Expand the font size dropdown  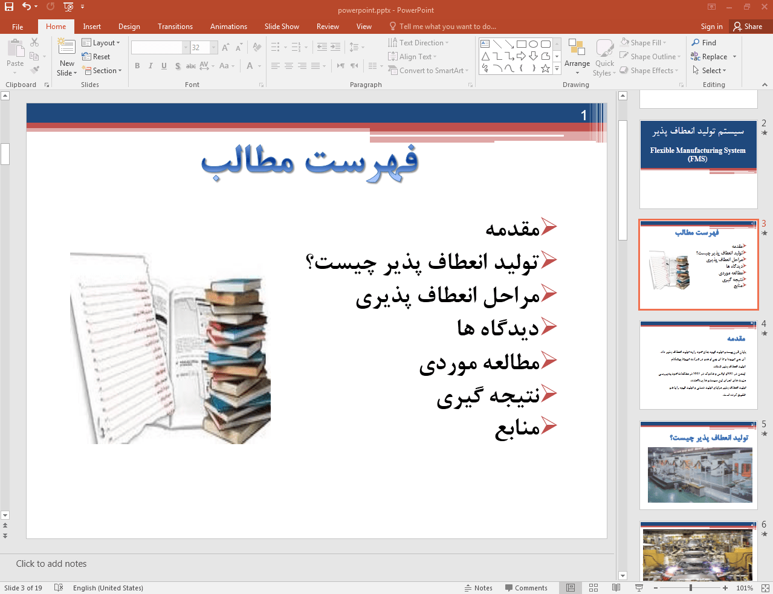point(214,48)
